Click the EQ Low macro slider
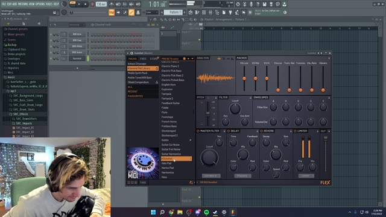386x217 pixels. tap(244, 78)
